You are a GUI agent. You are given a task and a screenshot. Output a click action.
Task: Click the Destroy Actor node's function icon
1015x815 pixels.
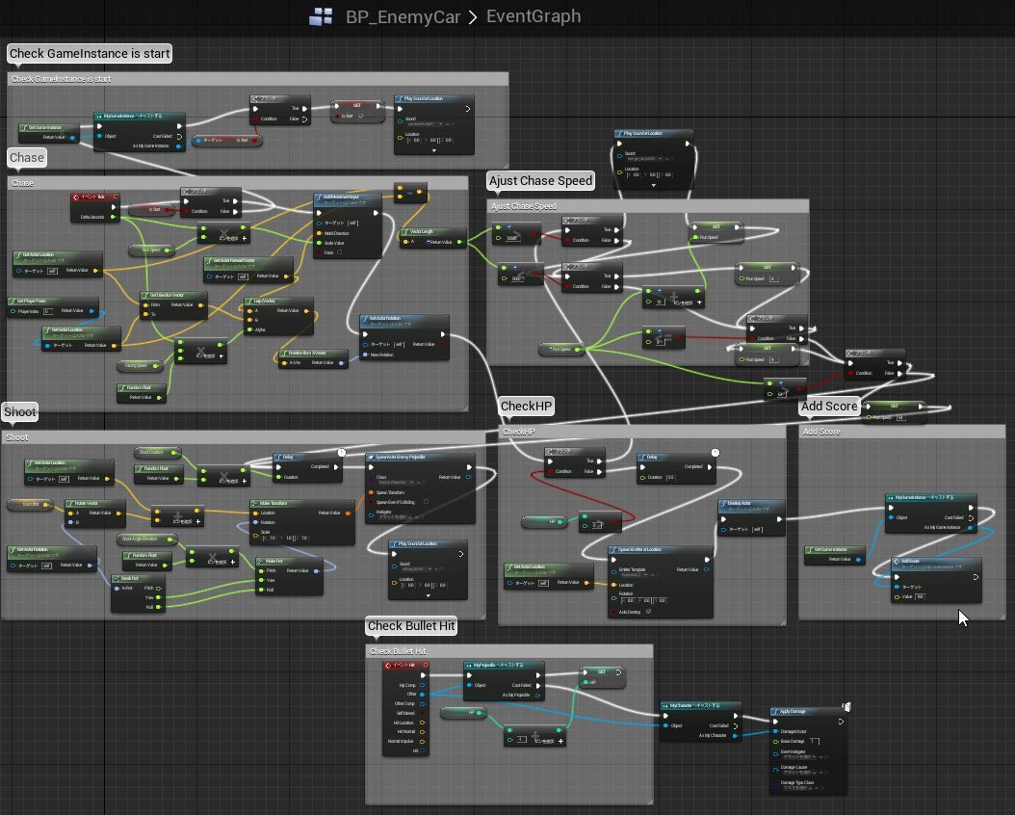(x=724, y=504)
